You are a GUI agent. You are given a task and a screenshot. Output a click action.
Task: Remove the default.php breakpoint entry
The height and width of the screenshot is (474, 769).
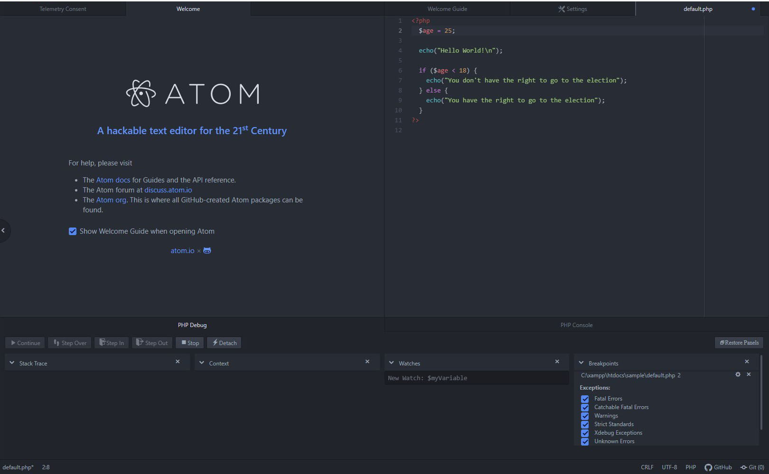coord(749,374)
